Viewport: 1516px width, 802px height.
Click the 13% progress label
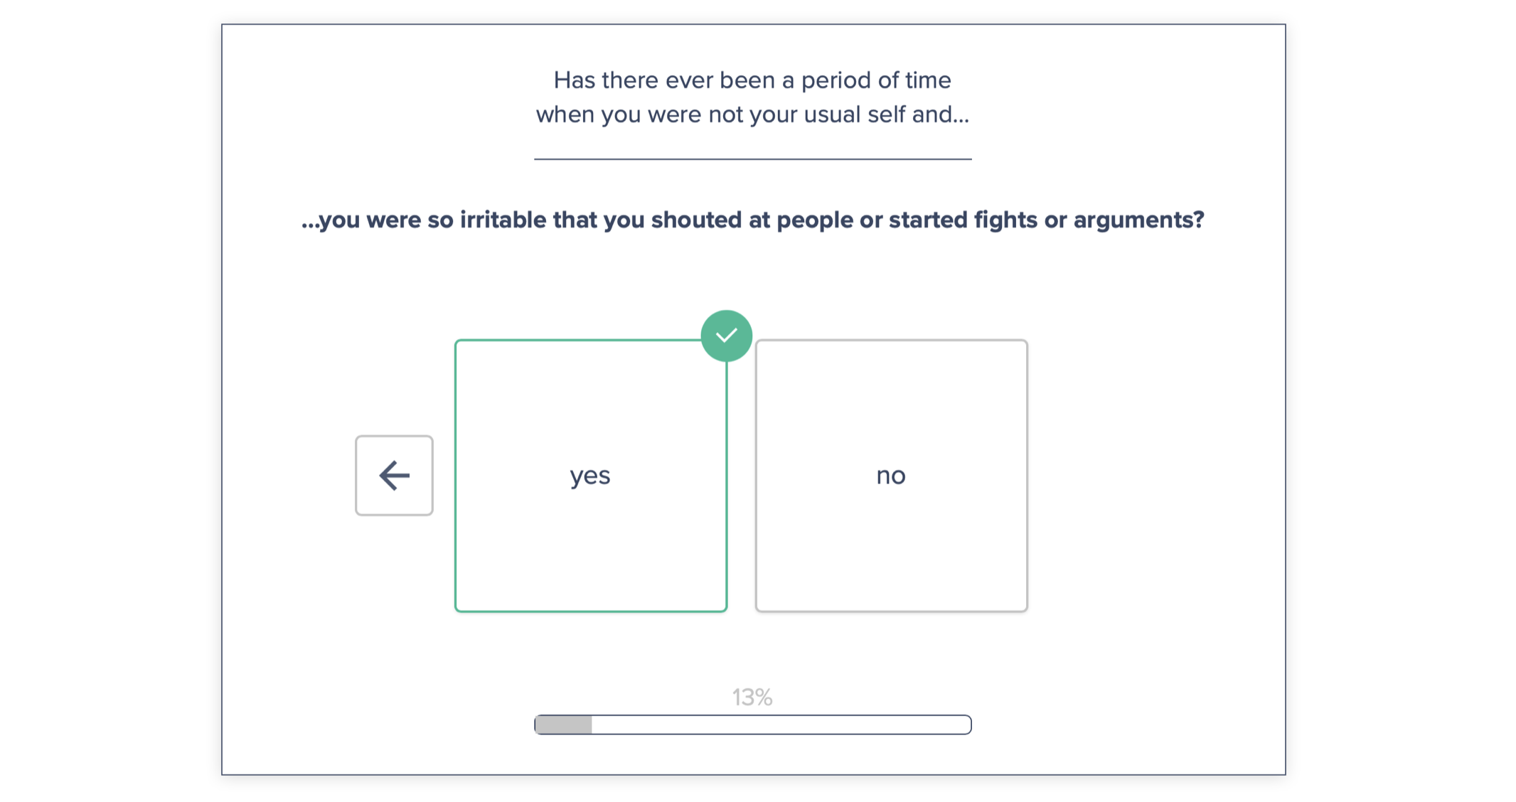tap(752, 697)
